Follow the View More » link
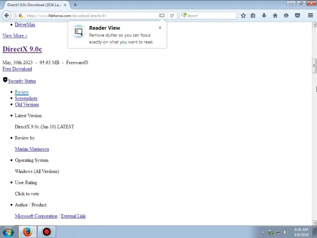This screenshot has width=317, height=238. [x=15, y=36]
